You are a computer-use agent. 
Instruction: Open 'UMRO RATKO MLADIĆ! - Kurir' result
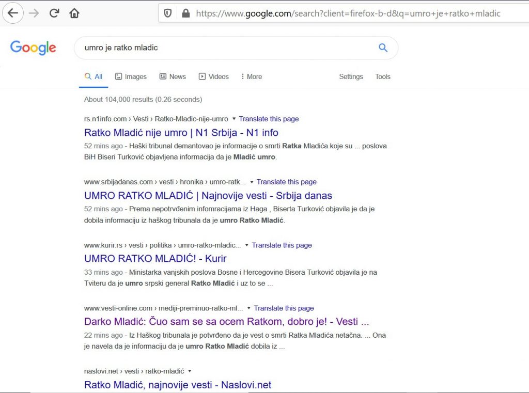155,258
